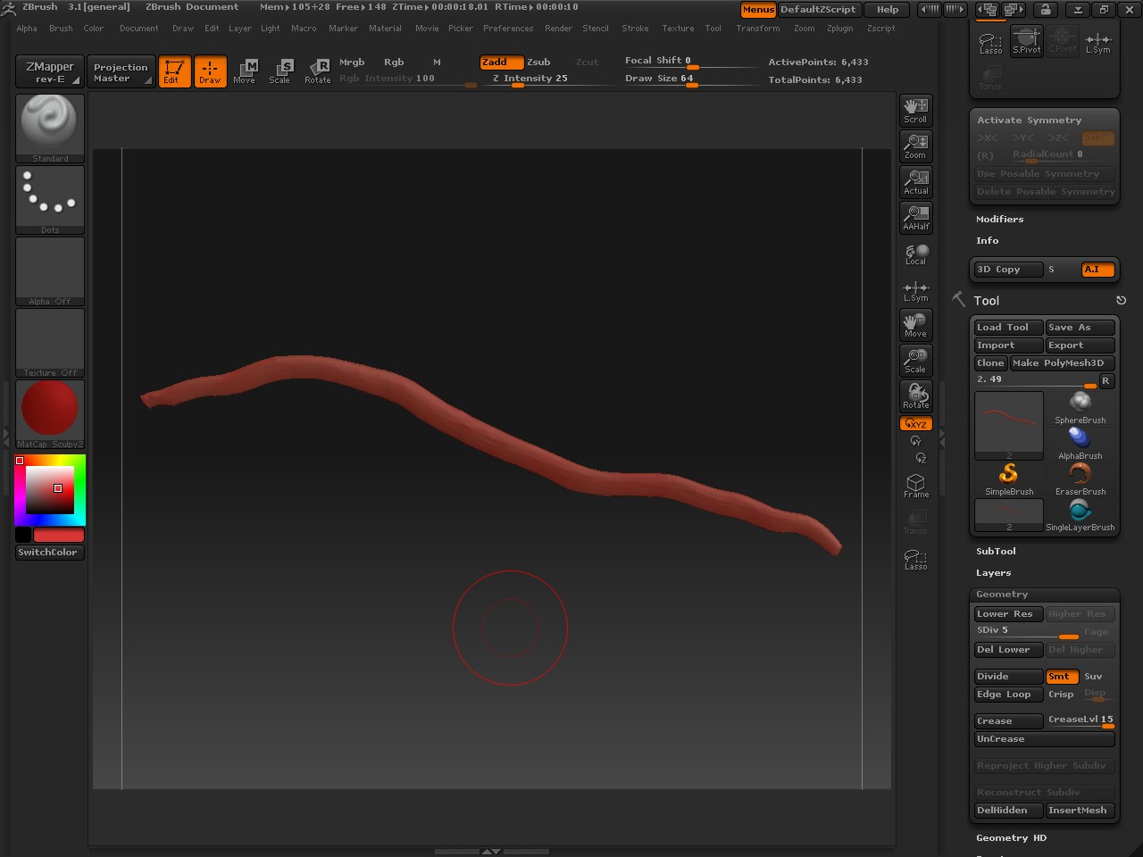Click the Actual size icon

coord(915,181)
